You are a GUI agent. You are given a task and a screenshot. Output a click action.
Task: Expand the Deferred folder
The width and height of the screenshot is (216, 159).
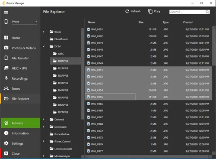tap(44, 120)
